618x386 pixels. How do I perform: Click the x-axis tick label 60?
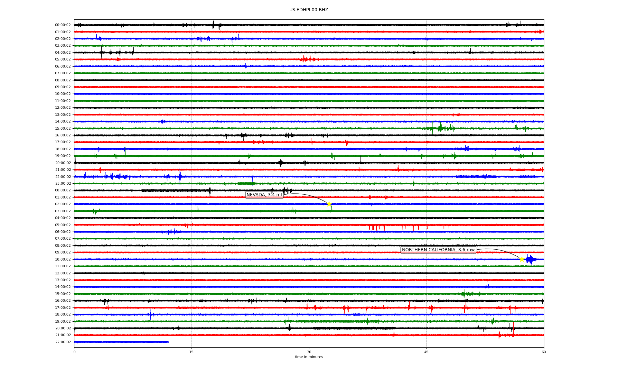(x=544, y=352)
